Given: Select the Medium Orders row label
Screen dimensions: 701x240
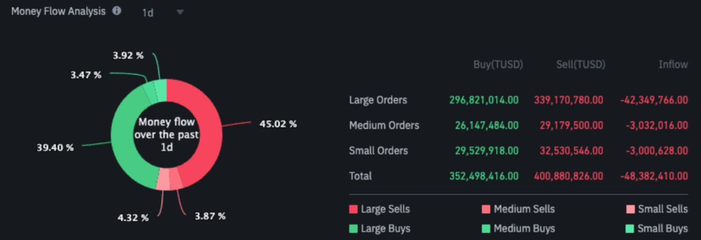Looking at the screenshot, I should coord(384,125).
